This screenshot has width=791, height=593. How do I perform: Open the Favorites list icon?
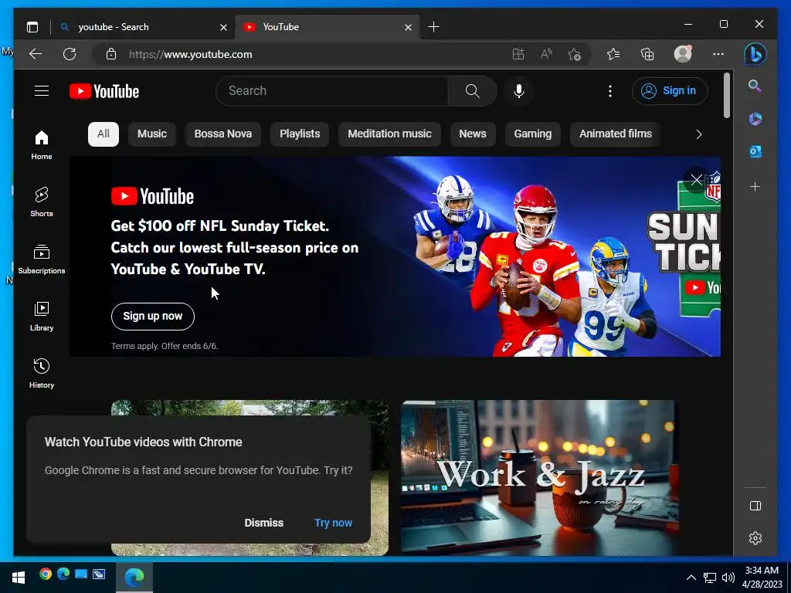pyautogui.click(x=613, y=54)
